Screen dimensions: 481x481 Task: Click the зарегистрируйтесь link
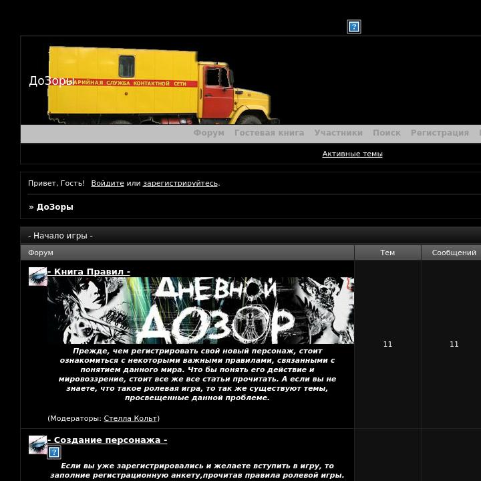point(180,183)
